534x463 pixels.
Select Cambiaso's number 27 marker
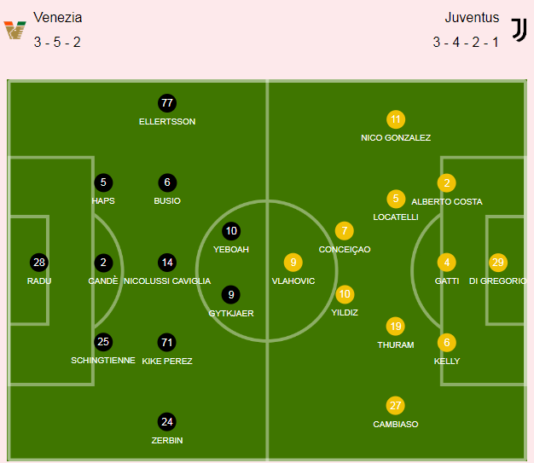pos(396,406)
